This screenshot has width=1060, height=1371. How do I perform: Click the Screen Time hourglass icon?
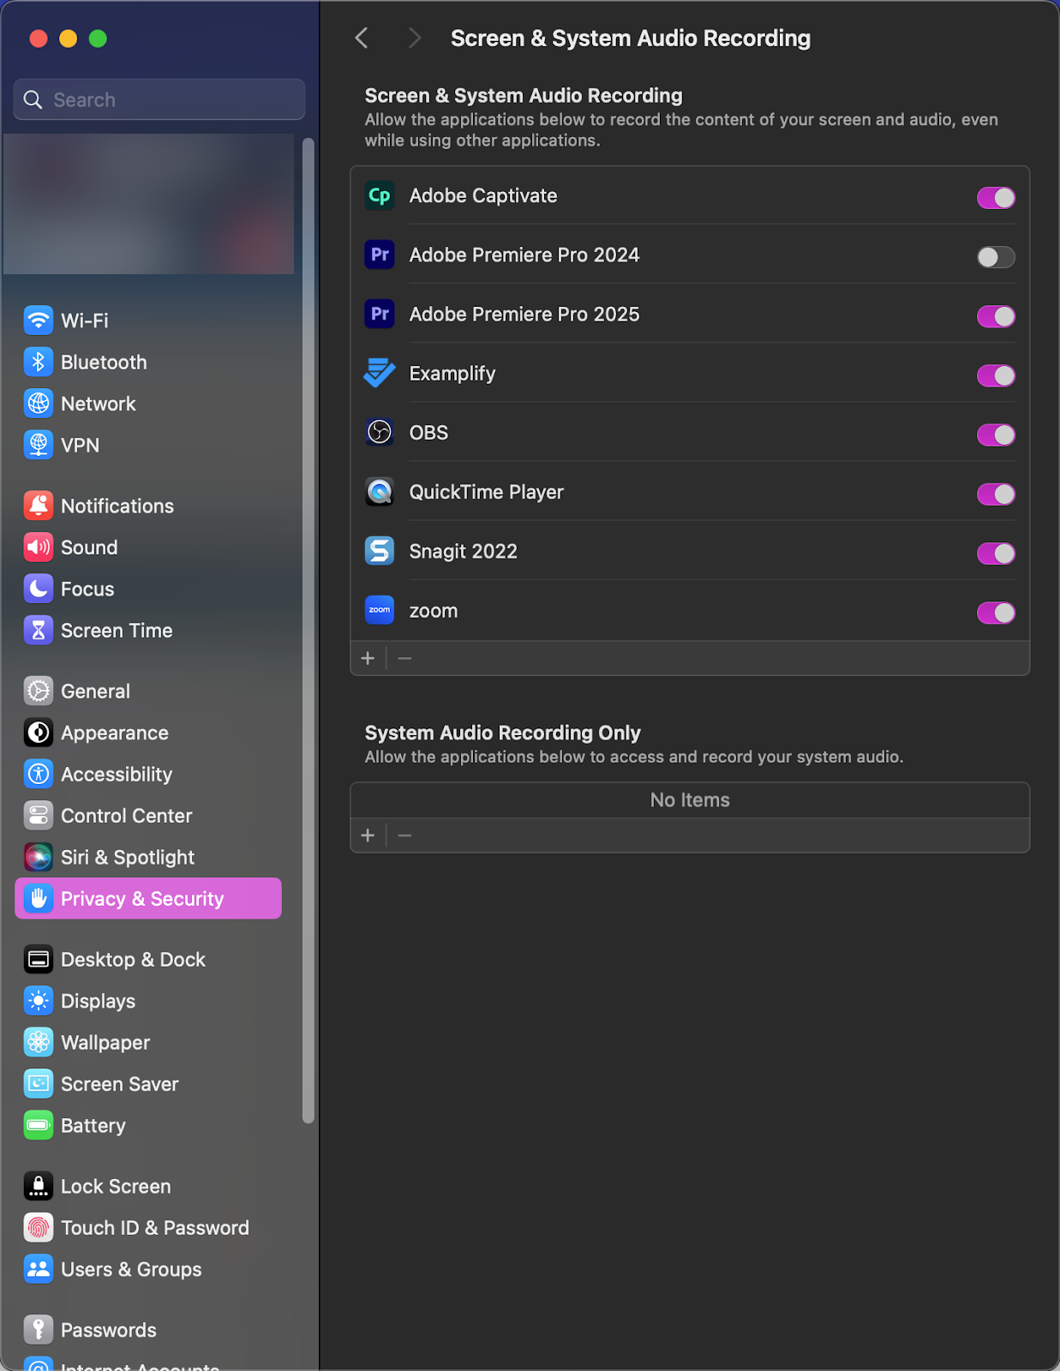39,631
